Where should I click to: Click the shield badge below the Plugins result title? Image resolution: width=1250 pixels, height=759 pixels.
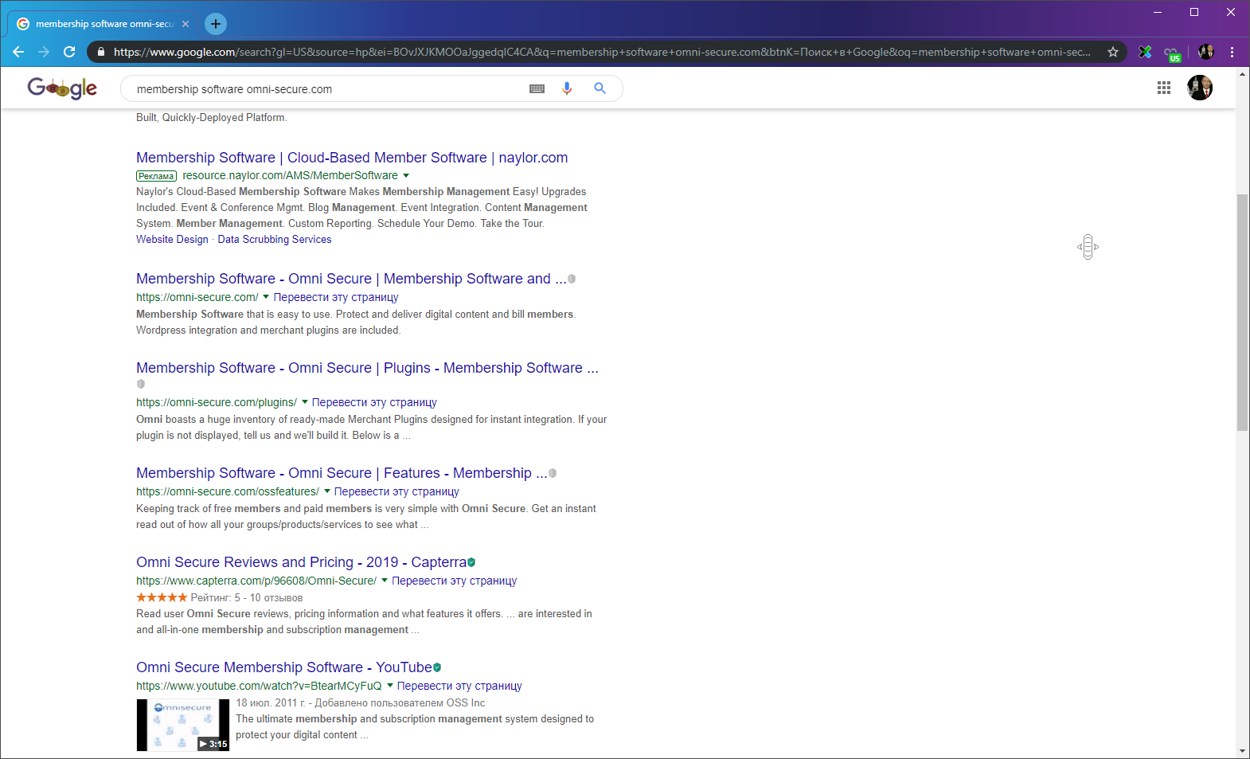click(x=141, y=384)
